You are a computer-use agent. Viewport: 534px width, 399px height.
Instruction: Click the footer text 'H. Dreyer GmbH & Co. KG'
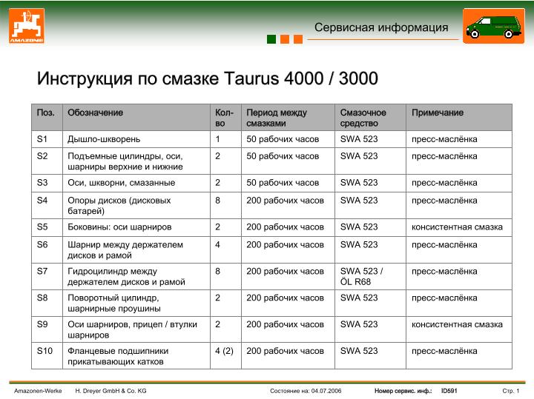(111, 391)
